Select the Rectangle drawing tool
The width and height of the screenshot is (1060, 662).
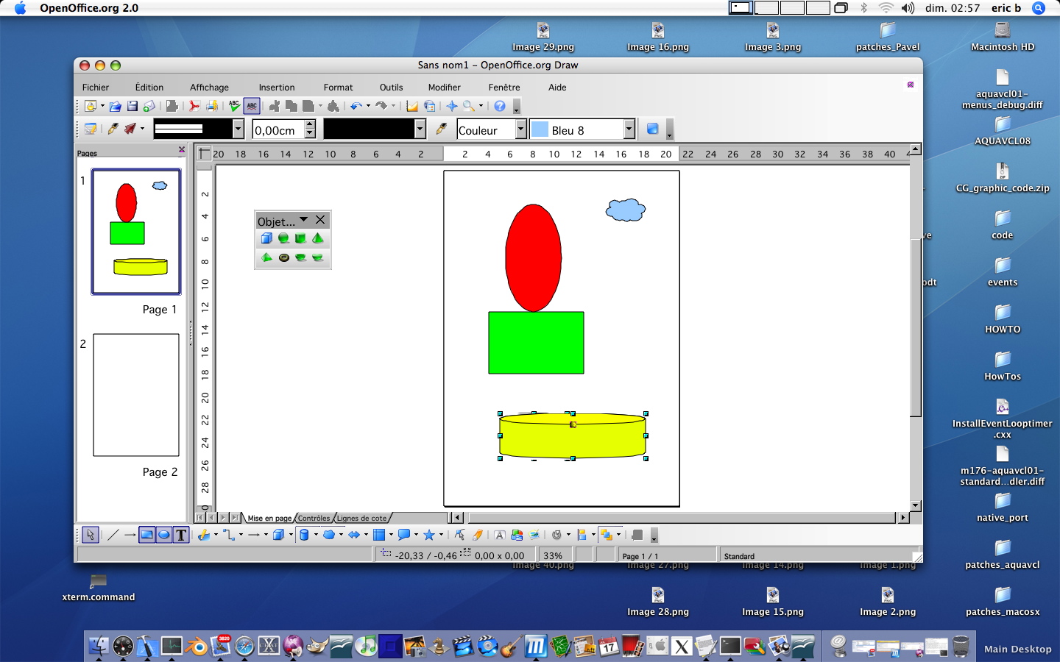coord(146,535)
